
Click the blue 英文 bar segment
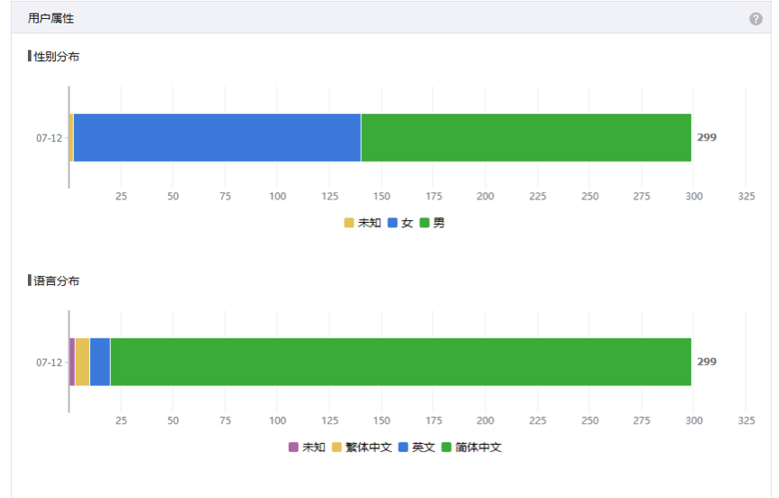tap(100, 362)
